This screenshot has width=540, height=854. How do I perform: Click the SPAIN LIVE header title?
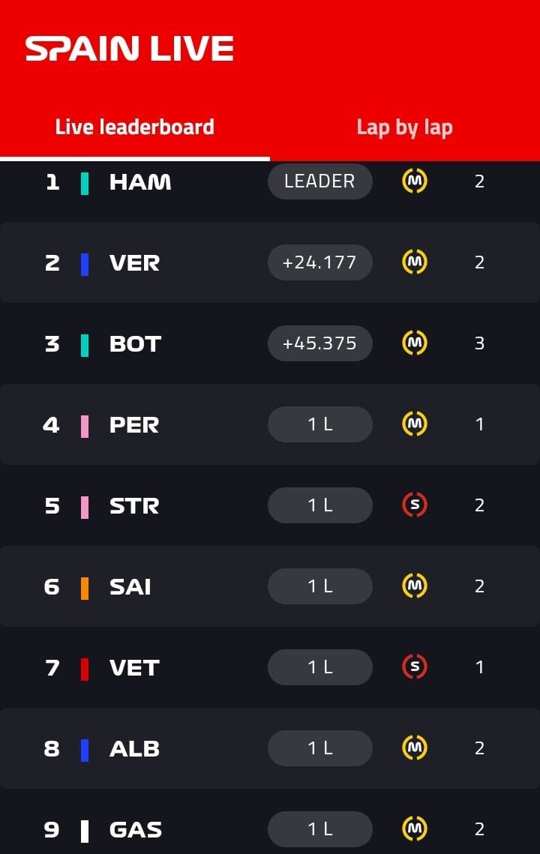point(130,49)
